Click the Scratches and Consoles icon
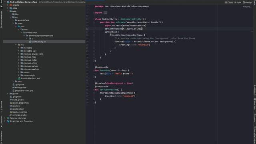Image resolution: width=256 pixels, height=144 pixels. click(x=8, y=121)
